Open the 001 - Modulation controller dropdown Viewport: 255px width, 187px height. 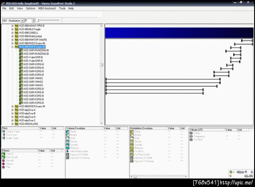pos(23,21)
